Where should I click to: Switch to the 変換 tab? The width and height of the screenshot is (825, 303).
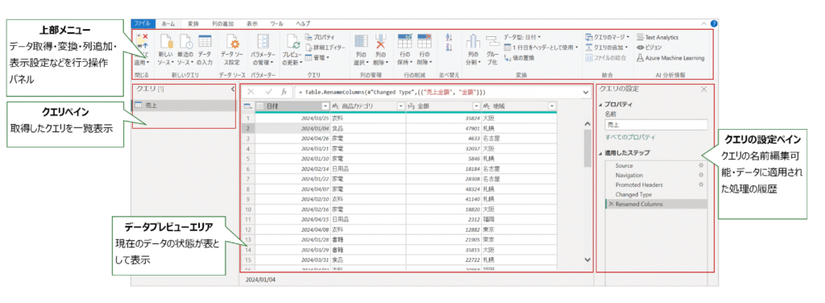(193, 23)
